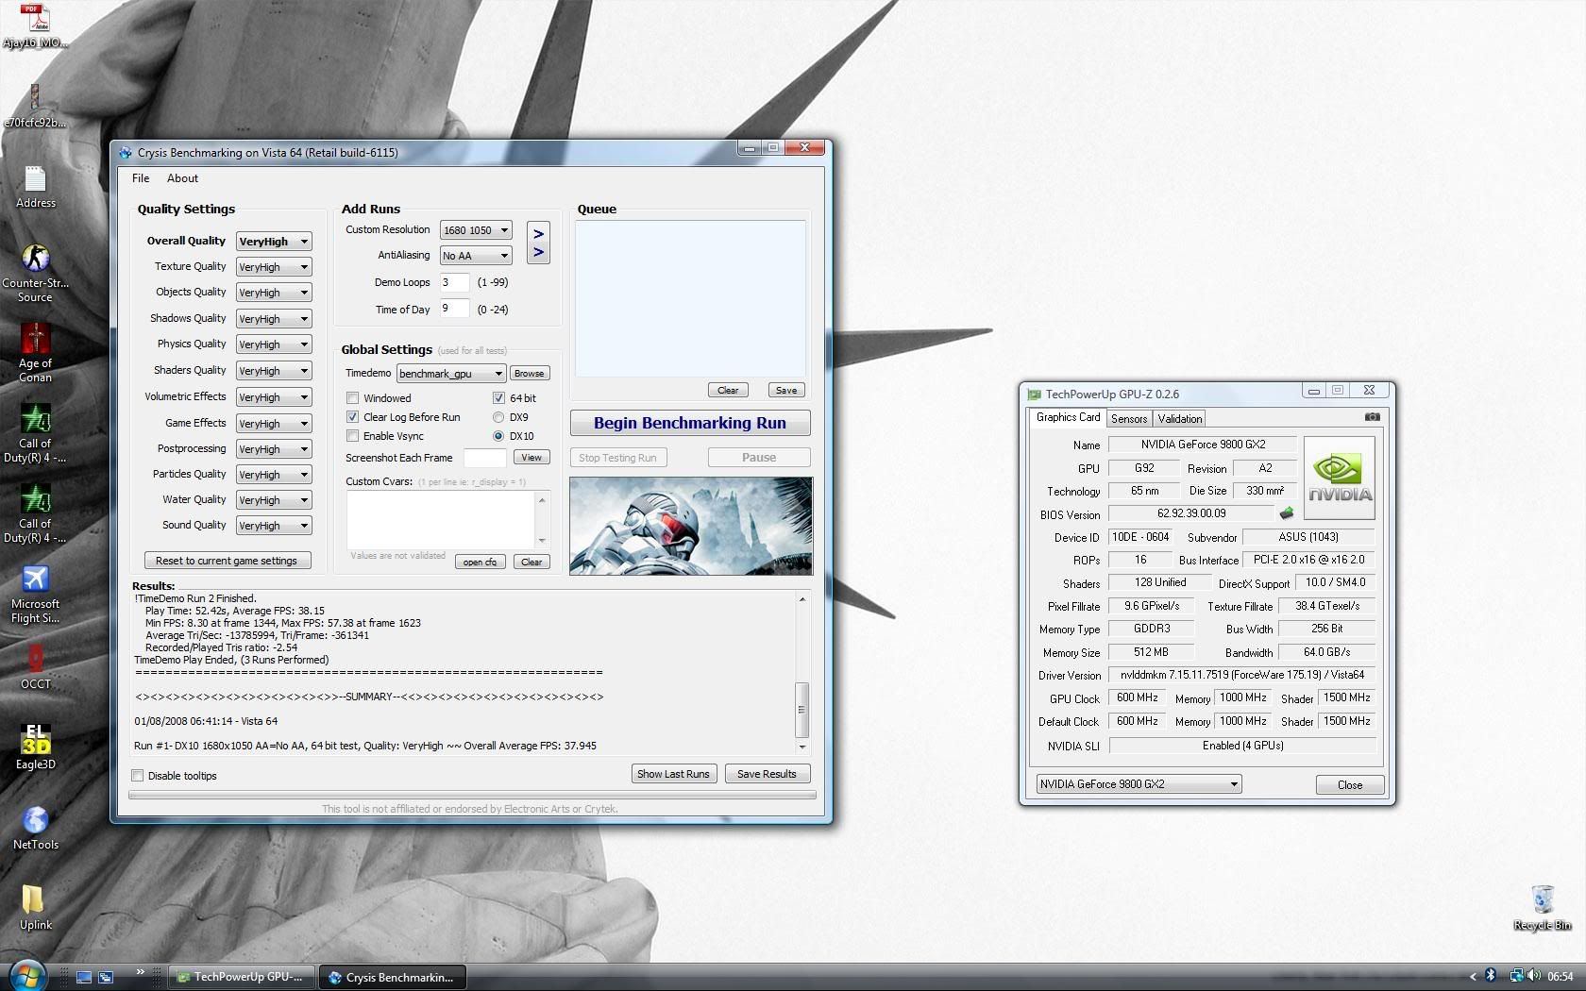Open the Age of Conan desktop icon

(35, 340)
